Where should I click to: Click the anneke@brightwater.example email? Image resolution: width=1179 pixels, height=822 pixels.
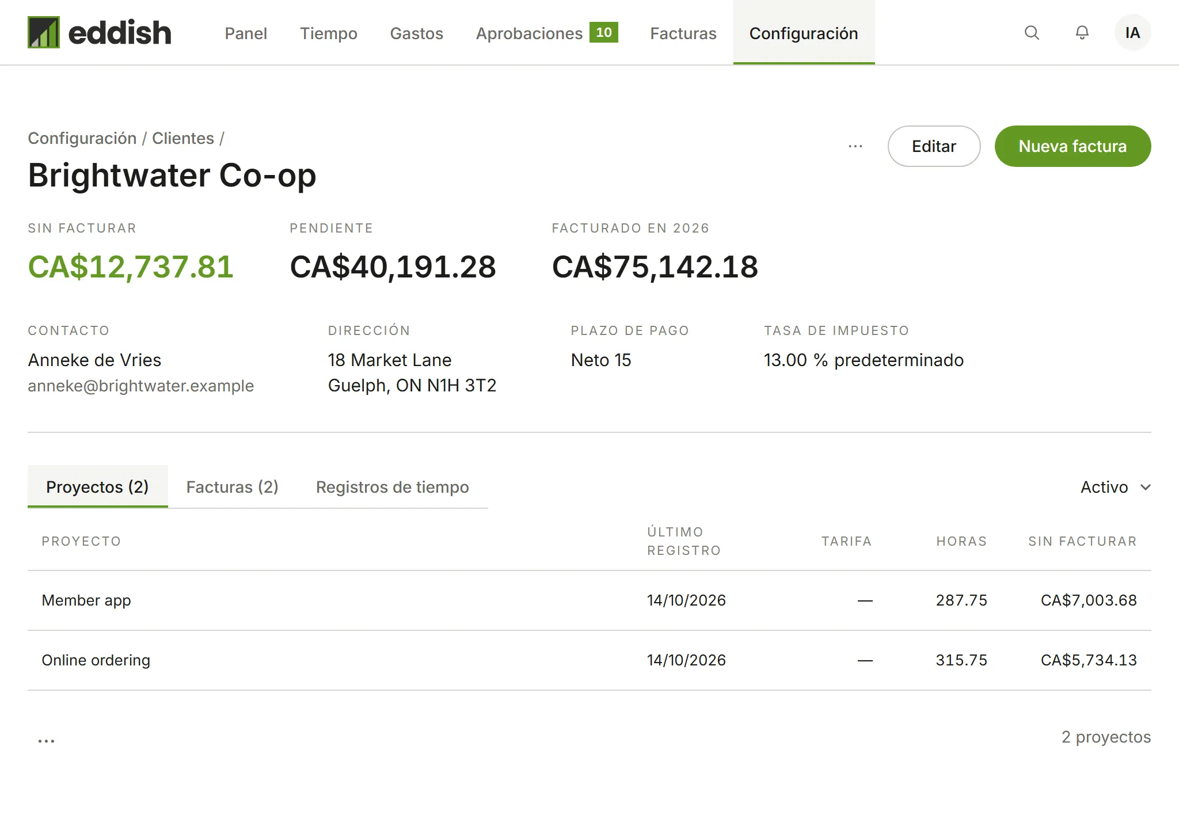tap(141, 386)
